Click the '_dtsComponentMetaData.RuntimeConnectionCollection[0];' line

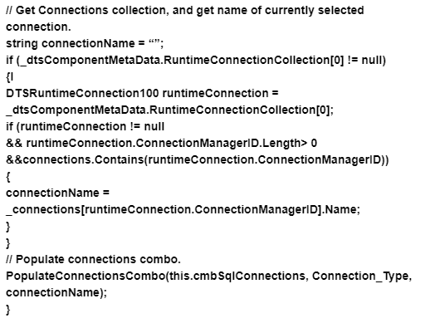169,110
